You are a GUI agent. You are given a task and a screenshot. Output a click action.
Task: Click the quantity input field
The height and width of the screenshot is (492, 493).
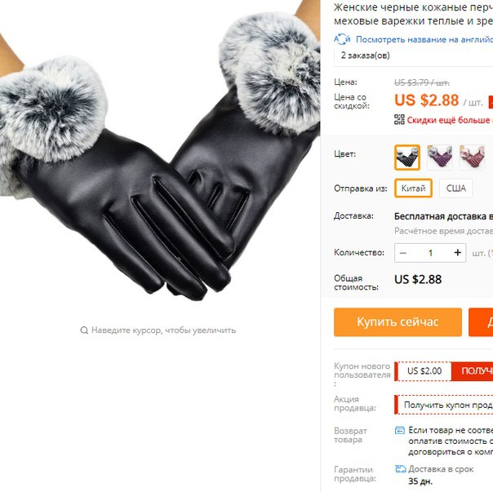(x=430, y=253)
